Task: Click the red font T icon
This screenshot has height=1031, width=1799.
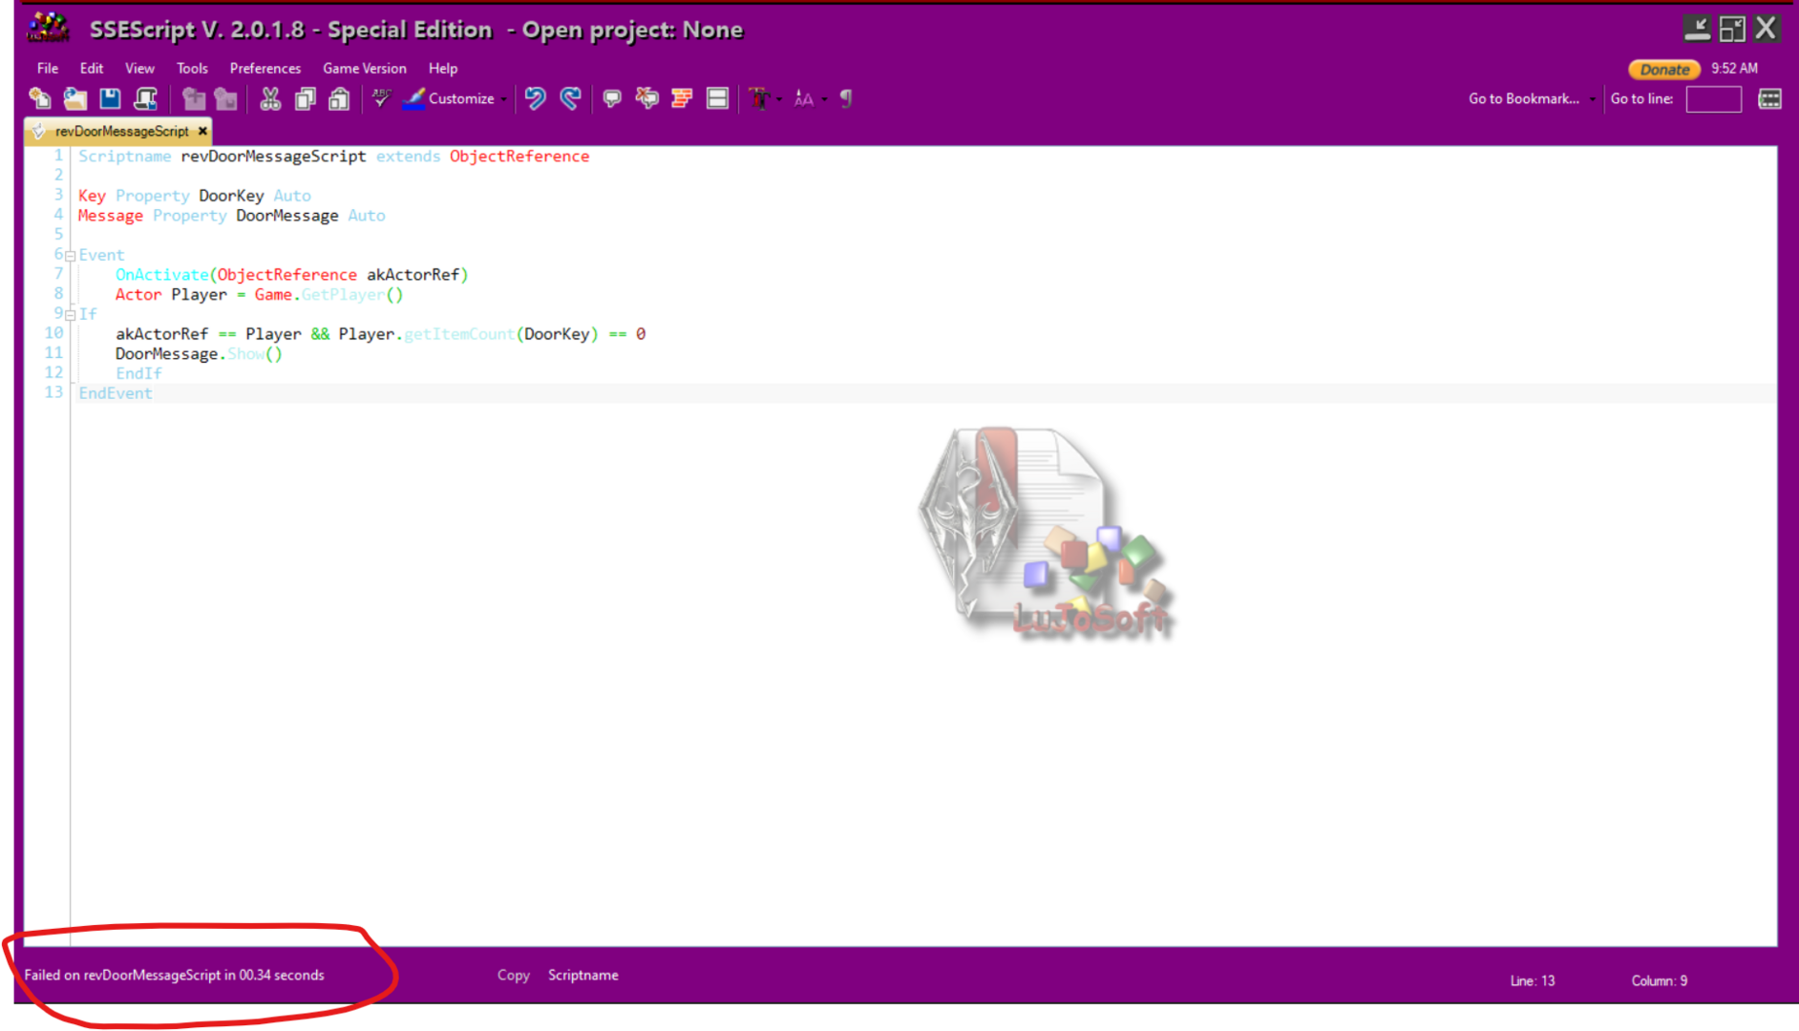Action: click(x=759, y=98)
